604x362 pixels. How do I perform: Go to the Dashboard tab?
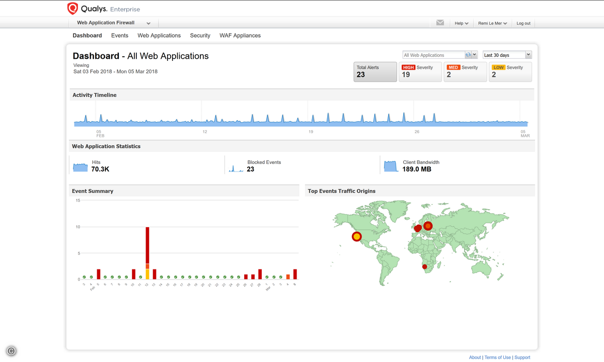[87, 36]
